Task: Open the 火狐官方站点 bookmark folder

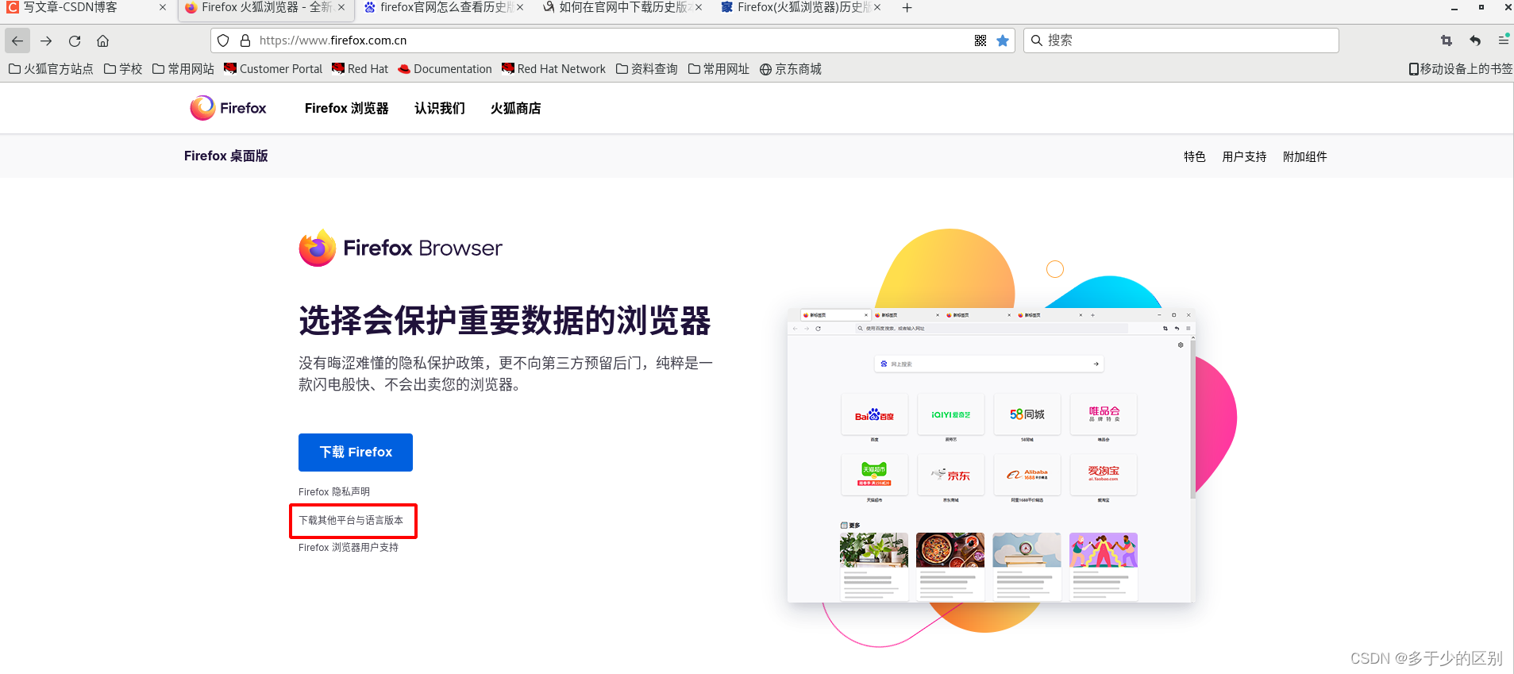Action: coord(51,69)
